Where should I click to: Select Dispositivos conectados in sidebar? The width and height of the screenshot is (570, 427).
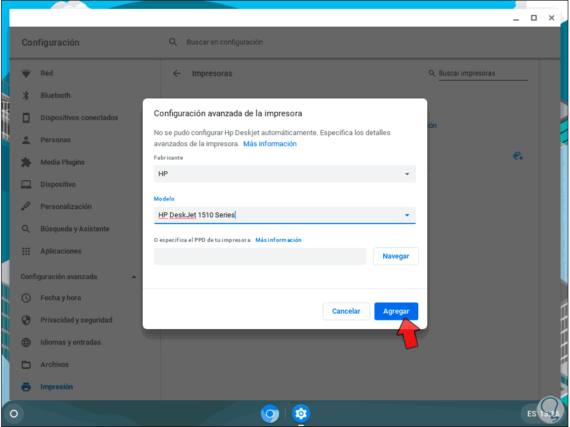click(78, 118)
